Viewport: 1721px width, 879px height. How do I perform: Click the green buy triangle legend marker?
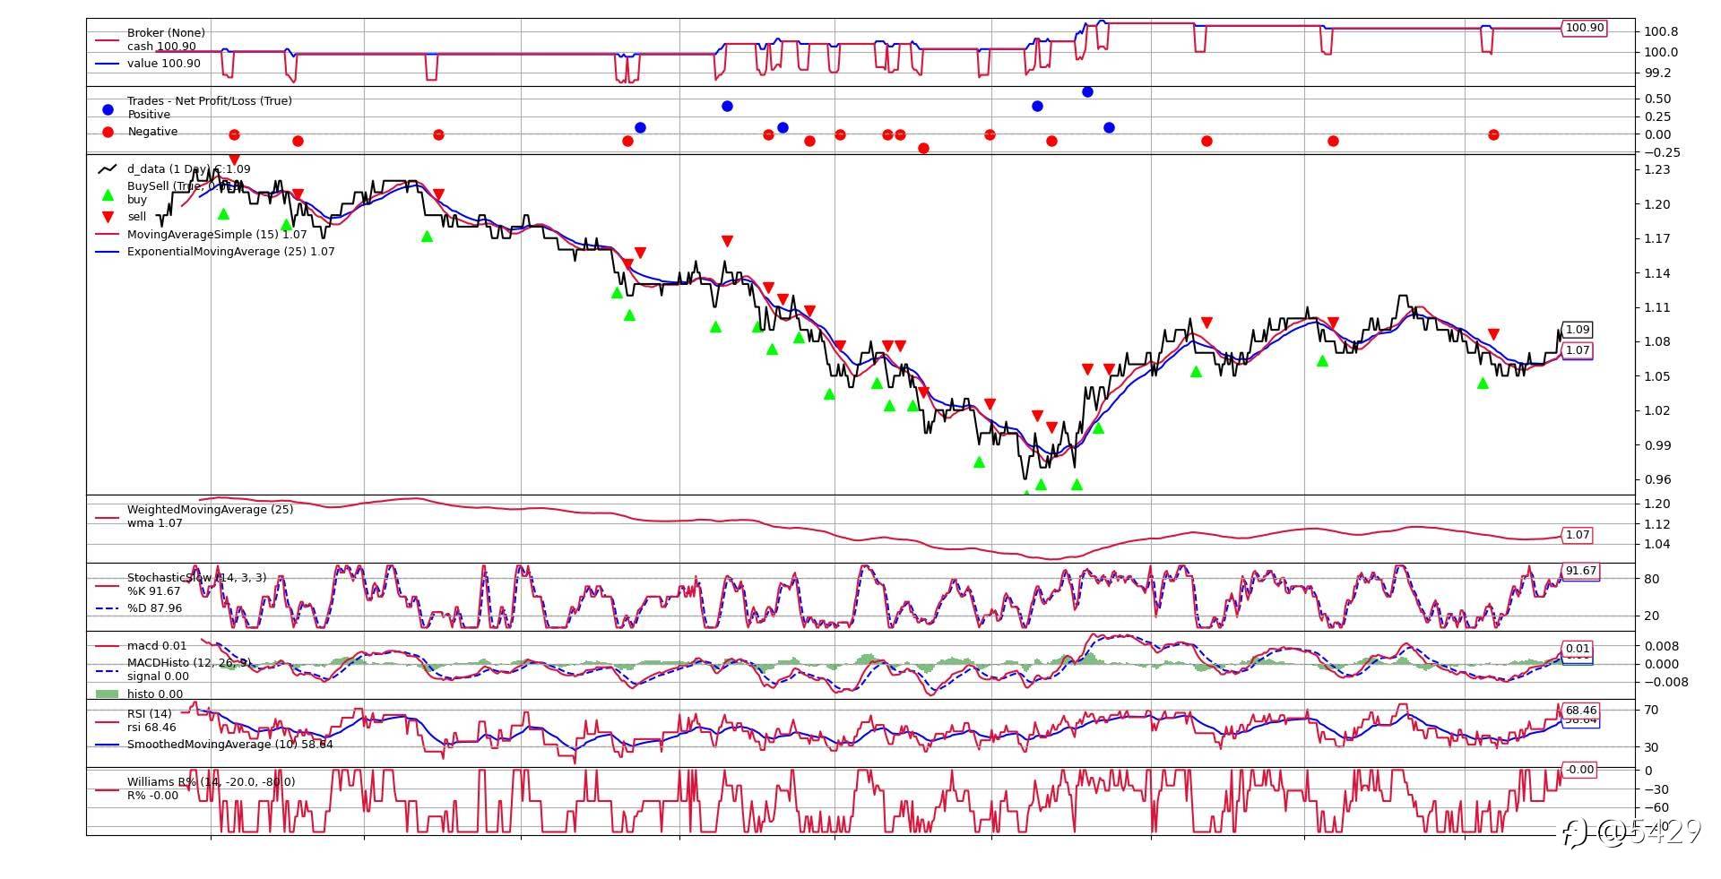(108, 194)
